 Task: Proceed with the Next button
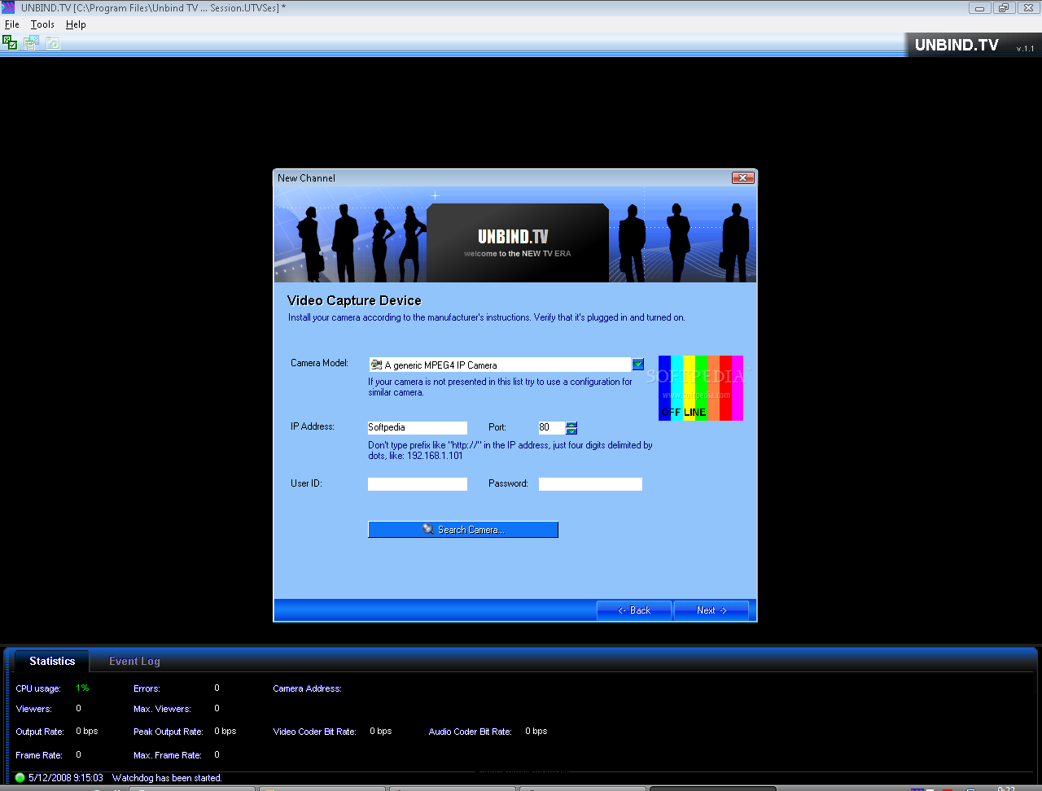coord(711,610)
